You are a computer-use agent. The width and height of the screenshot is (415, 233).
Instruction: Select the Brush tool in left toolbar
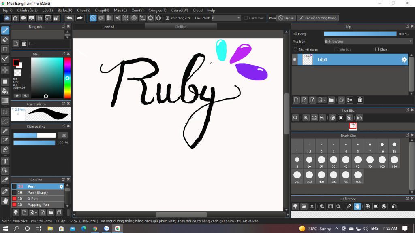[5, 30]
